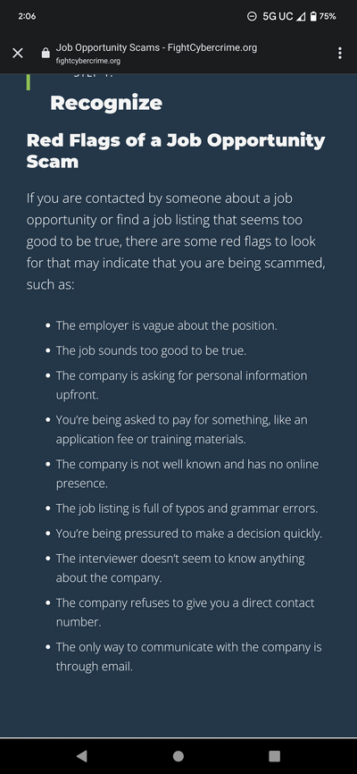Tap the 2:06 clock in status bar

point(27,16)
